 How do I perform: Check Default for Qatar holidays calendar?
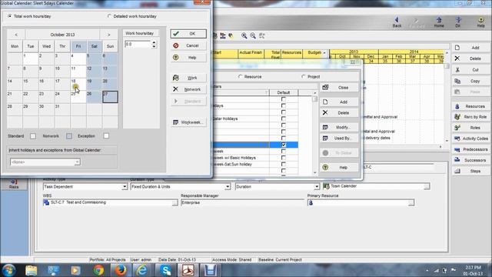(x=284, y=118)
